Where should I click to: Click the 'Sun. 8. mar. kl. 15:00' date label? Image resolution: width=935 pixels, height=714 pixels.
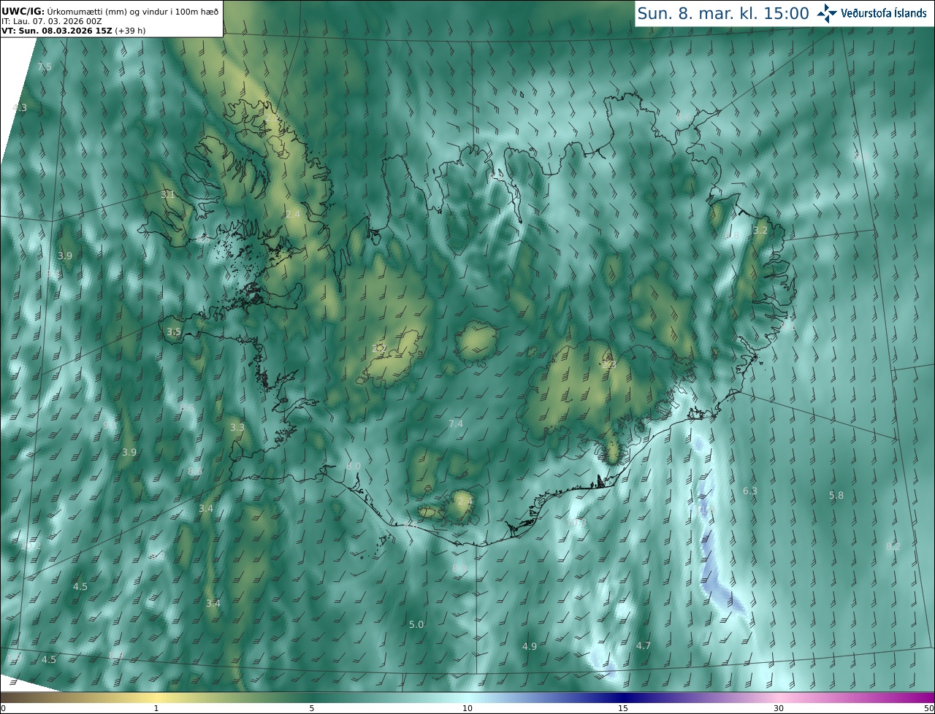(723, 13)
